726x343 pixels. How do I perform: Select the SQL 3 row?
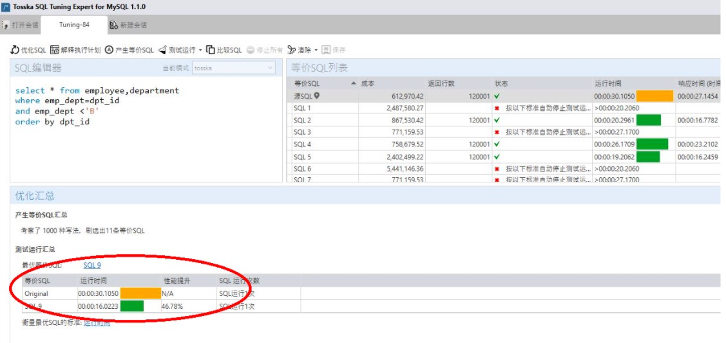click(x=504, y=132)
